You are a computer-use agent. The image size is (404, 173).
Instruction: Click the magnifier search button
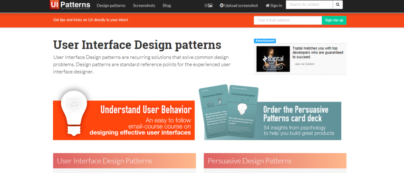click(x=338, y=5)
